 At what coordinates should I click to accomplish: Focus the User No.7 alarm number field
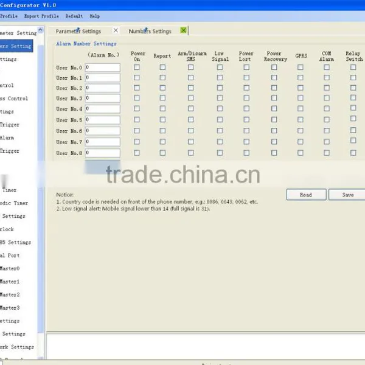click(103, 142)
